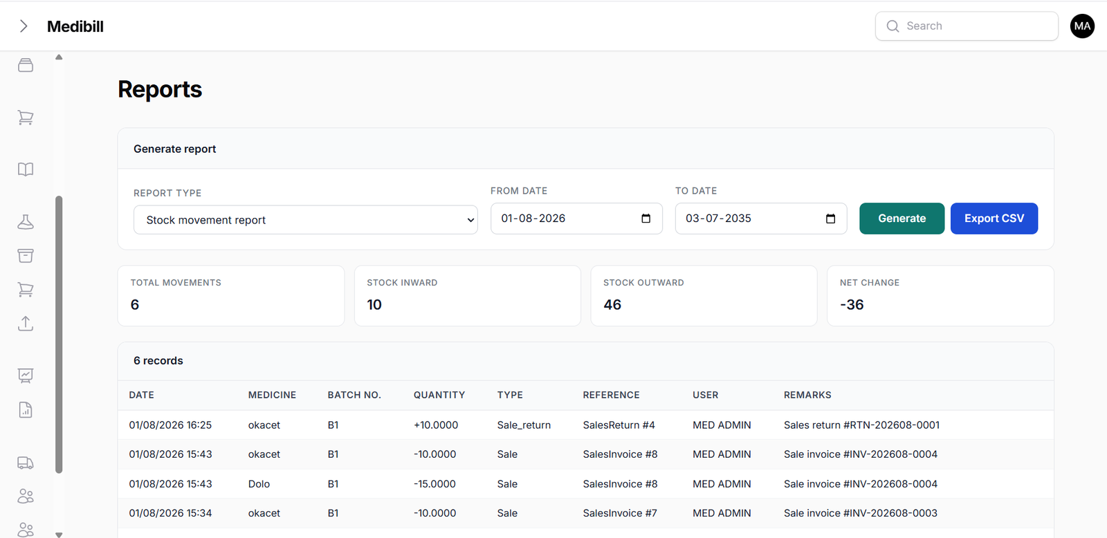Click the SalesInvoice #7 reference cell
This screenshot has width=1107, height=538.
(620, 513)
